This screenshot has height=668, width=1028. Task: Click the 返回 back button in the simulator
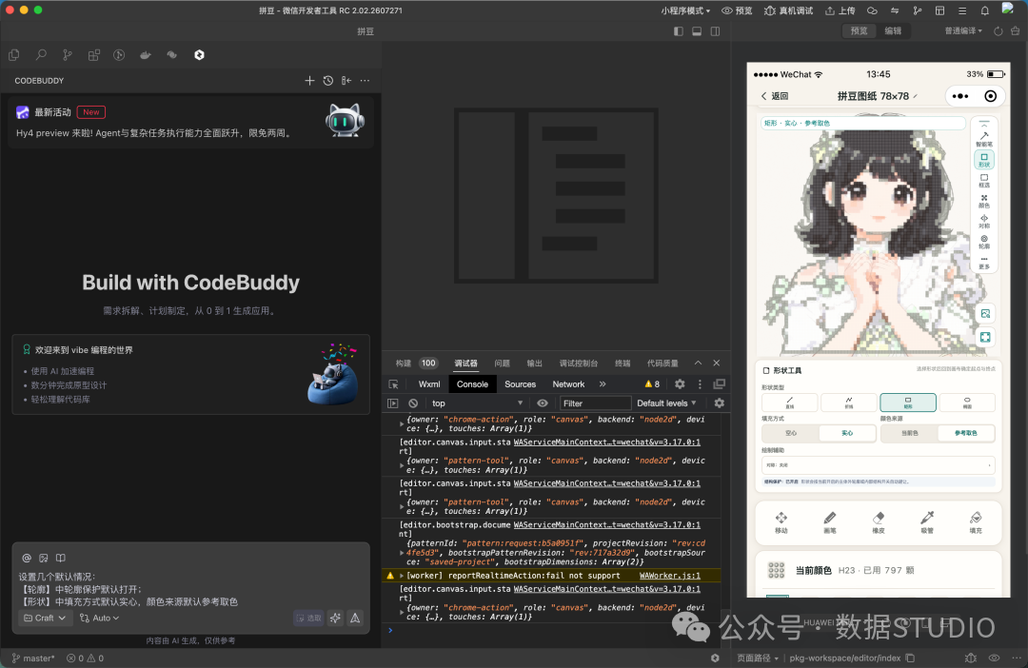pyautogui.click(x=774, y=96)
